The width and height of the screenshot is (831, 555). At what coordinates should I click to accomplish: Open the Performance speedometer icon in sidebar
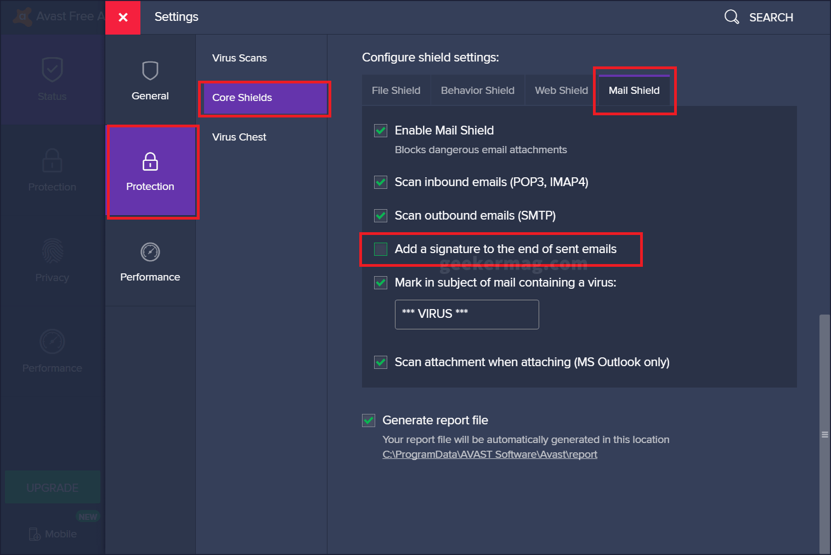[x=52, y=341]
